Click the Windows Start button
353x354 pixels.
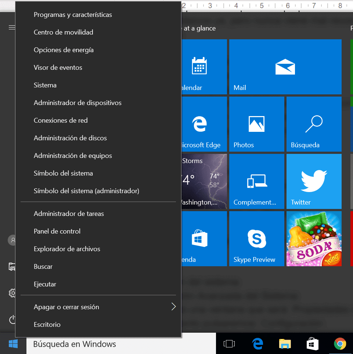13,344
